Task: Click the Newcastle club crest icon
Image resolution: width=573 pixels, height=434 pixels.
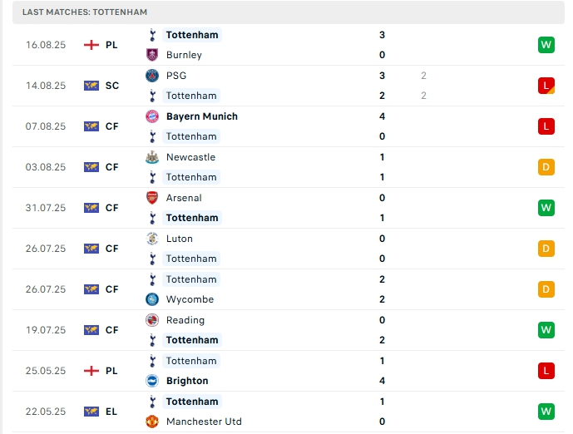Action: tap(151, 157)
